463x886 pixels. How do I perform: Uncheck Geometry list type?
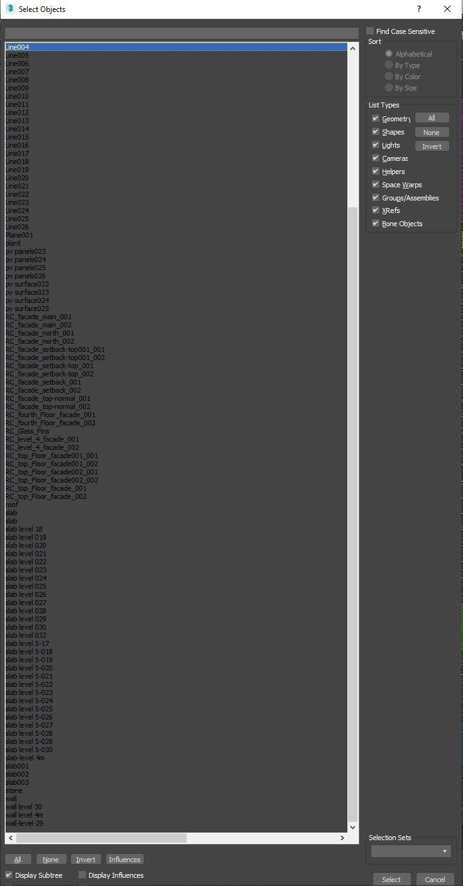[x=376, y=118]
